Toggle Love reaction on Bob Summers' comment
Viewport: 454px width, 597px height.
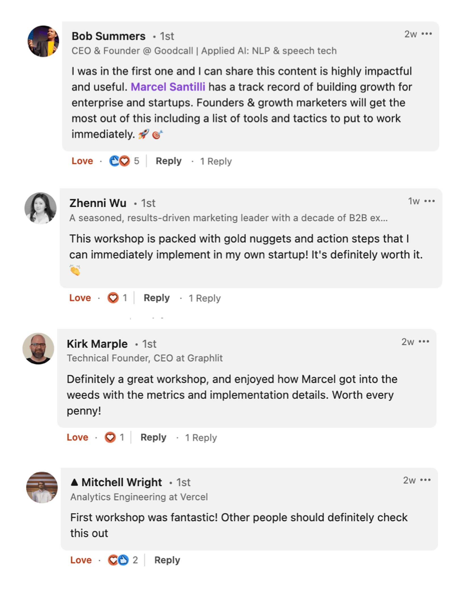(82, 161)
